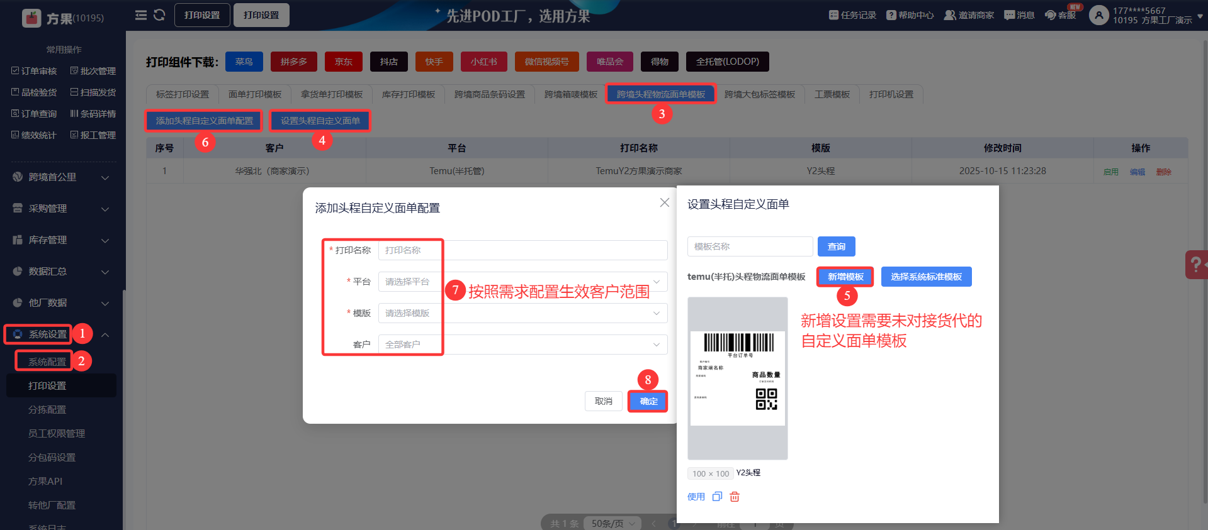Download the 全托管(LODOP) print component
The height and width of the screenshot is (530, 1208).
728,62
